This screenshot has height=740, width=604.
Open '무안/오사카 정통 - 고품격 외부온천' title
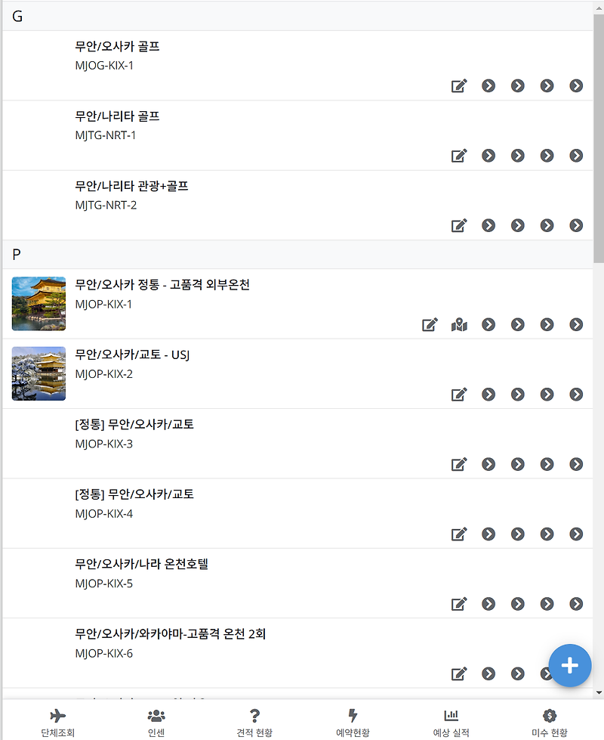162,284
